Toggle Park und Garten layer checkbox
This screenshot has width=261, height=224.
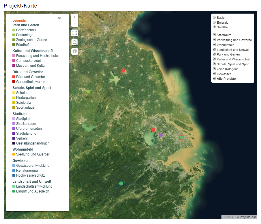pyautogui.click(x=214, y=54)
